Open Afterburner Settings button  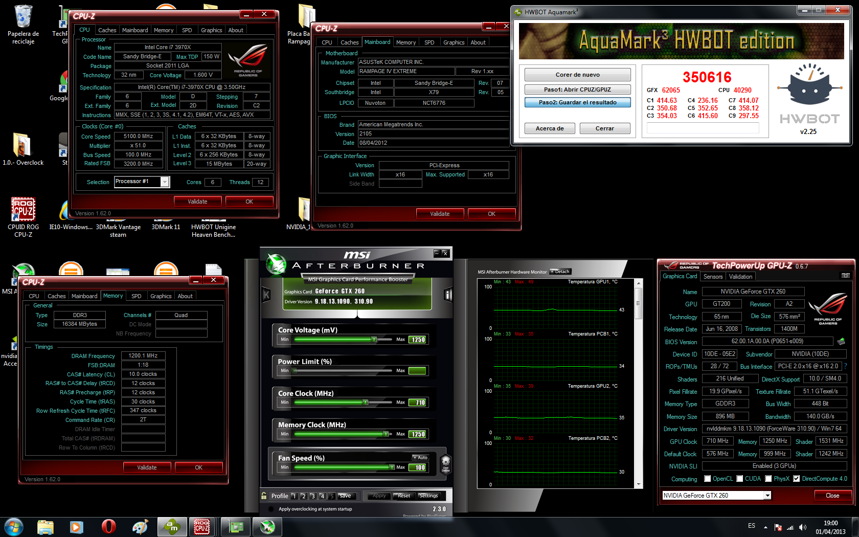click(x=428, y=496)
